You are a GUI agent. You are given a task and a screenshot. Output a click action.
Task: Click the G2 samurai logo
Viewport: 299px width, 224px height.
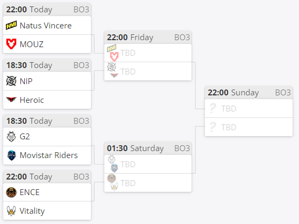pyautogui.click(x=11, y=137)
